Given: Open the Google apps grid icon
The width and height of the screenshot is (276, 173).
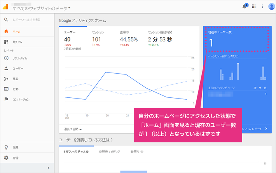Looking at the screenshot, I should (253, 6).
